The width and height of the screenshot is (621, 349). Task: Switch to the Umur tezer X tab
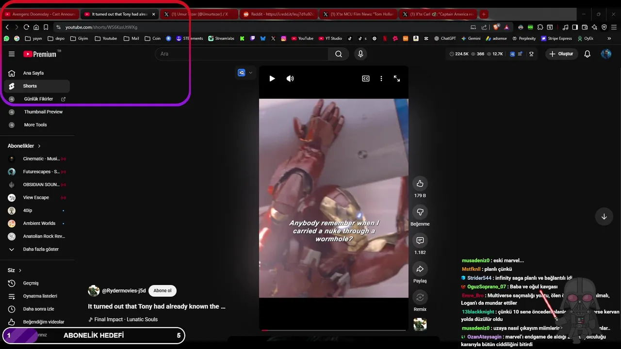[x=199, y=14]
